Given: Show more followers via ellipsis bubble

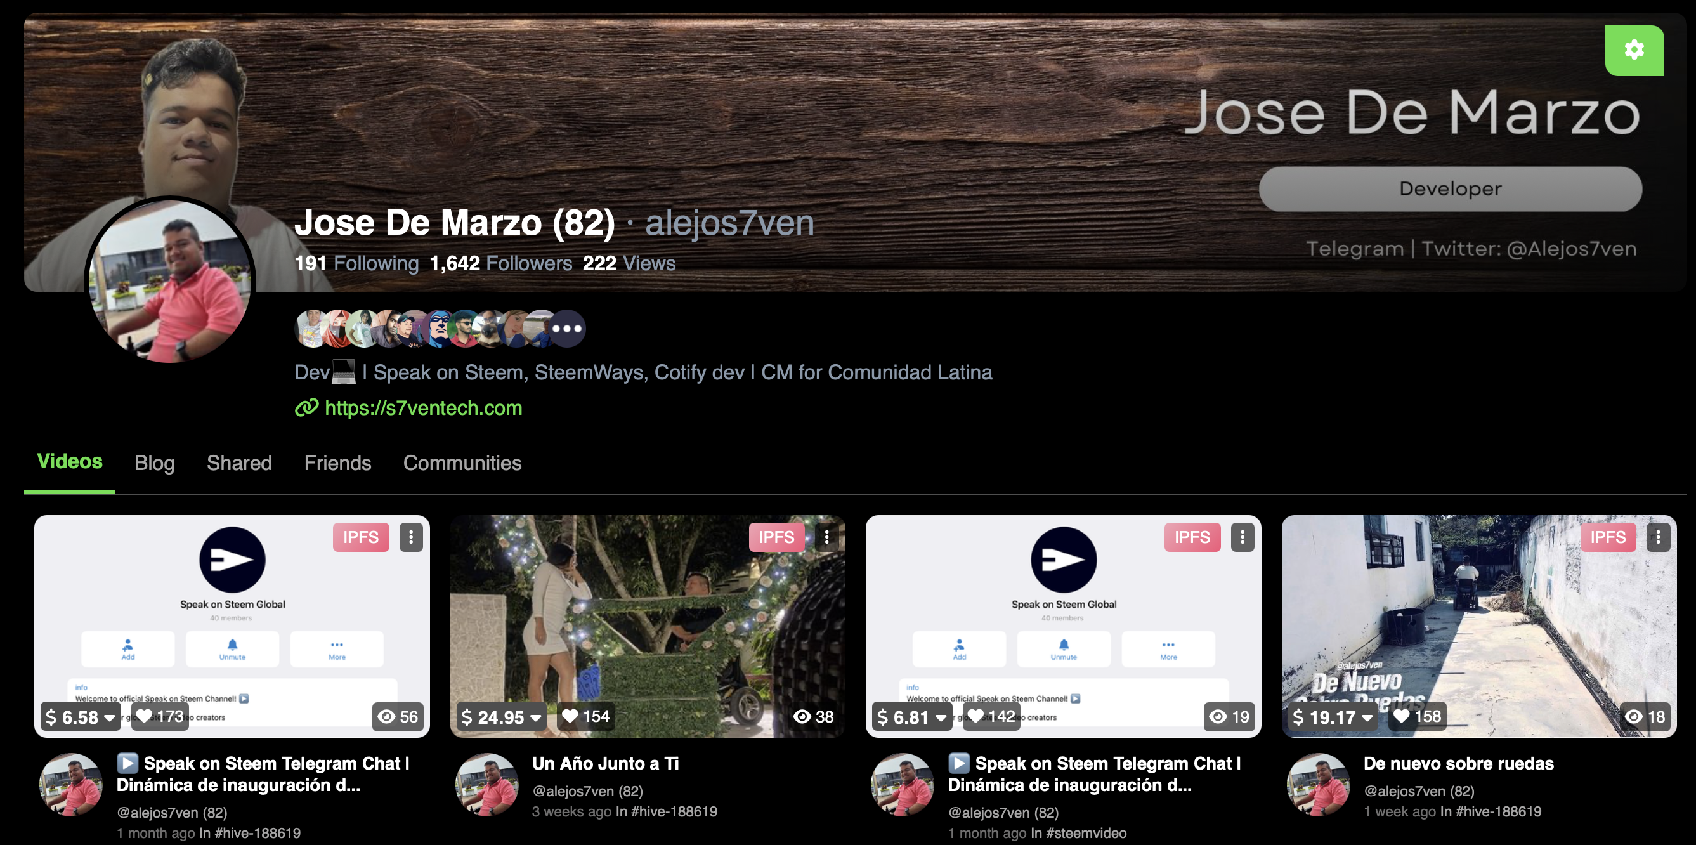Looking at the screenshot, I should [567, 329].
